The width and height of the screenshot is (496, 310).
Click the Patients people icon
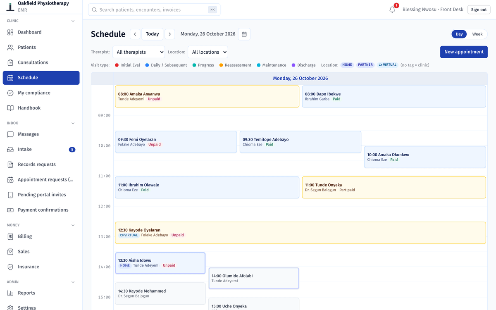(10, 48)
